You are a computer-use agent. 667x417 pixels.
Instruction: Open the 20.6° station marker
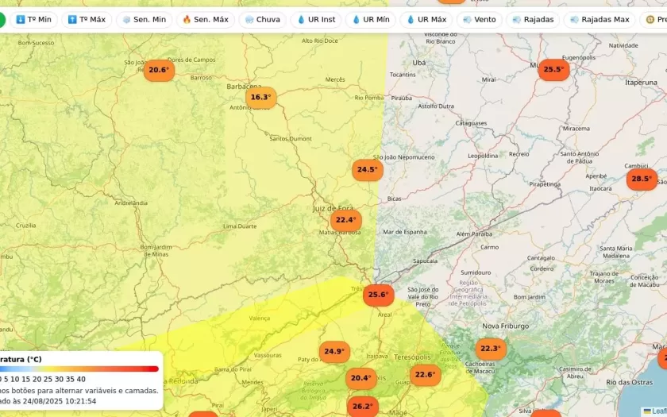pos(158,70)
